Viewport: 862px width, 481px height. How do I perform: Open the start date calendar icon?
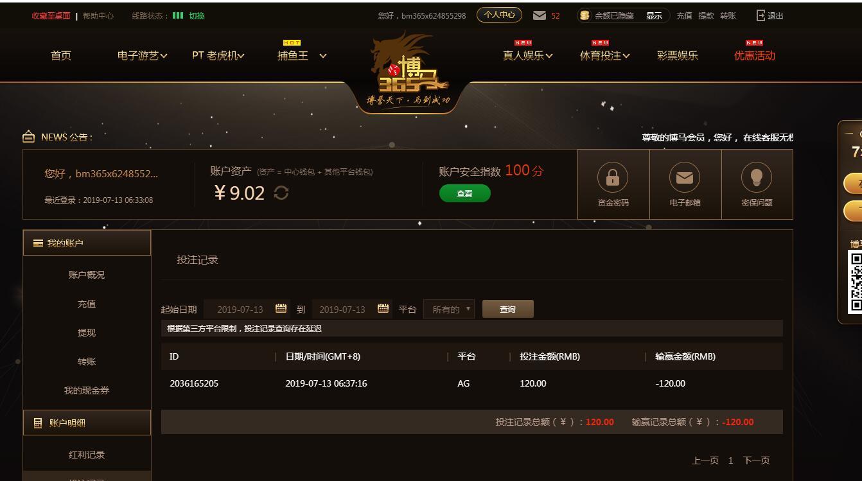pyautogui.click(x=281, y=308)
